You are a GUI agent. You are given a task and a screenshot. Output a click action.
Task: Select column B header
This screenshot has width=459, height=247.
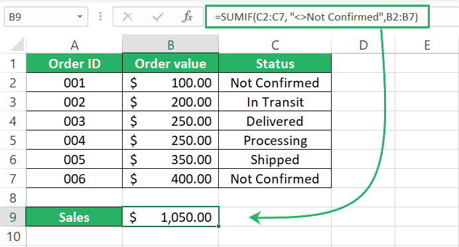[170, 45]
